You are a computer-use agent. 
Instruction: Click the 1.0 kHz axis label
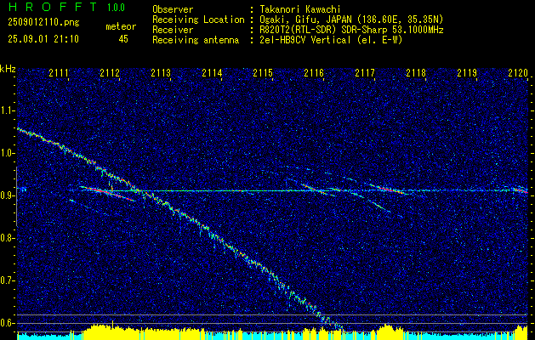8,153
